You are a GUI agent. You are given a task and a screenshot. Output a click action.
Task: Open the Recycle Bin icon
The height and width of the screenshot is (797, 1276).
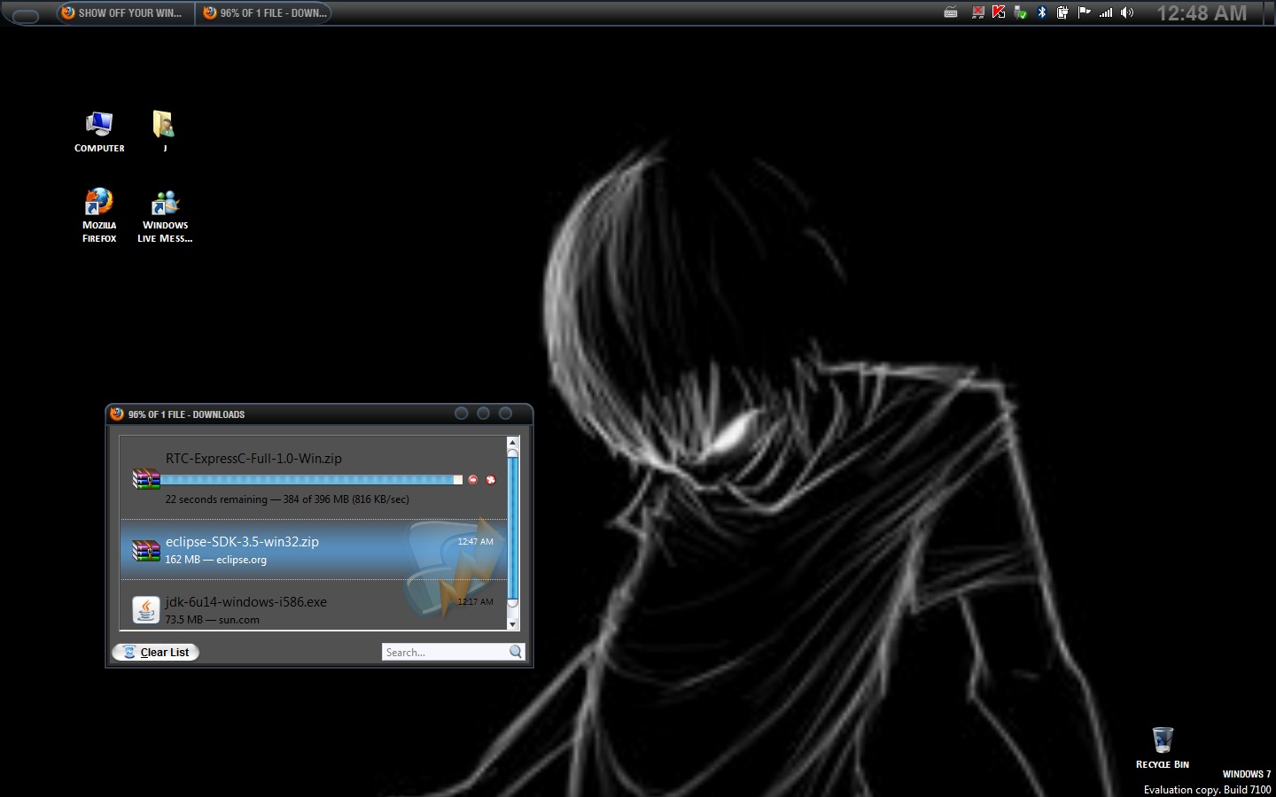[x=1163, y=748]
